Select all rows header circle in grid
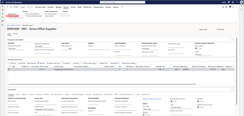 (10, 67)
